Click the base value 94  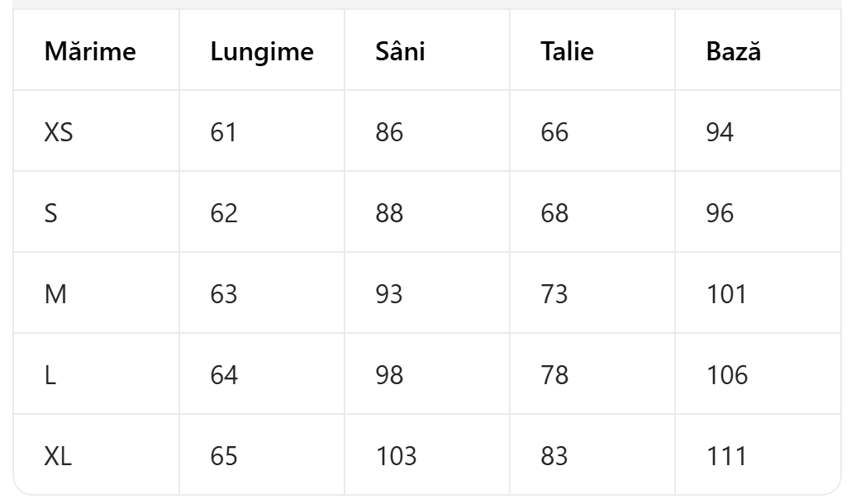(x=720, y=132)
